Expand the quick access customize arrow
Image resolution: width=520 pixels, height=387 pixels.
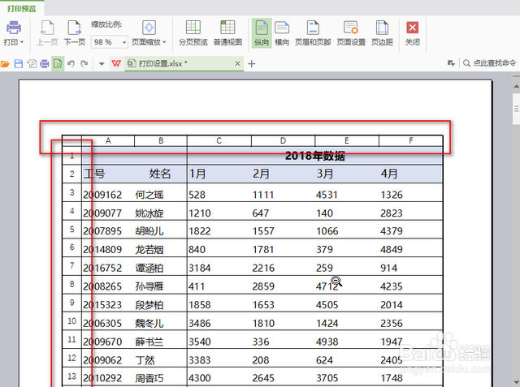pyautogui.click(x=102, y=63)
